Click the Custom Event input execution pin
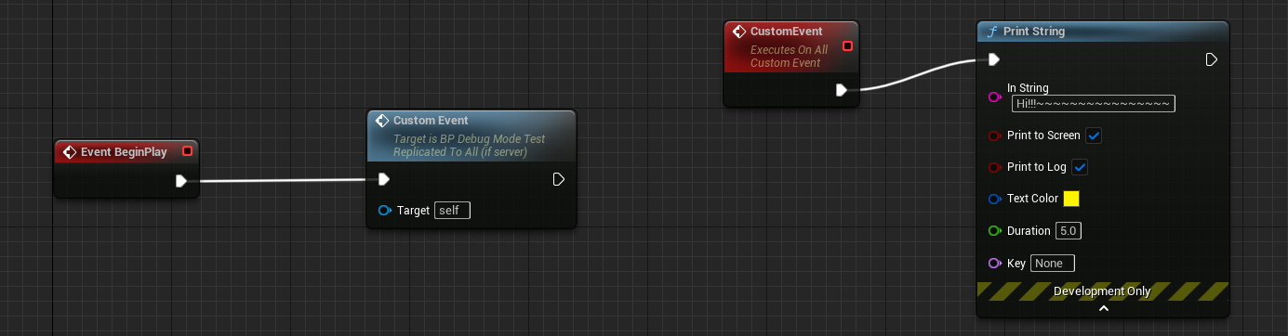 click(384, 179)
